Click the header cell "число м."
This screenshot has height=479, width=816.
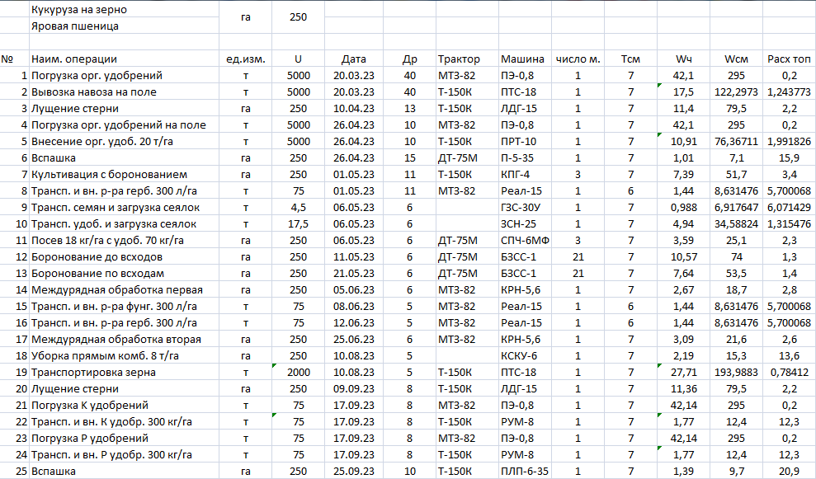pos(578,59)
